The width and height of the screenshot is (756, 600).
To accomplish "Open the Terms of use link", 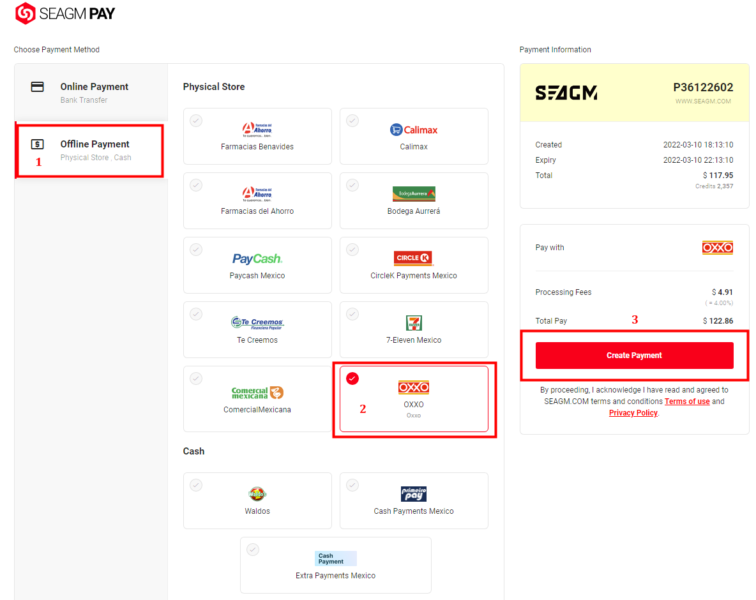I will (x=687, y=401).
